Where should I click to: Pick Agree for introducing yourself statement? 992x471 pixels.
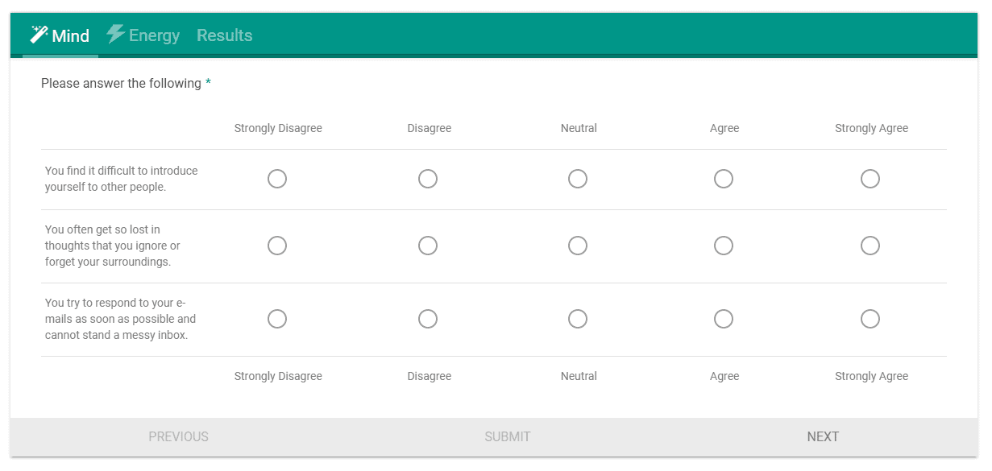tap(724, 179)
